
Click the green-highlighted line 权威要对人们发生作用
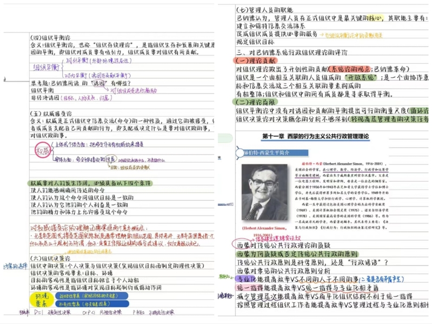pos(90,183)
